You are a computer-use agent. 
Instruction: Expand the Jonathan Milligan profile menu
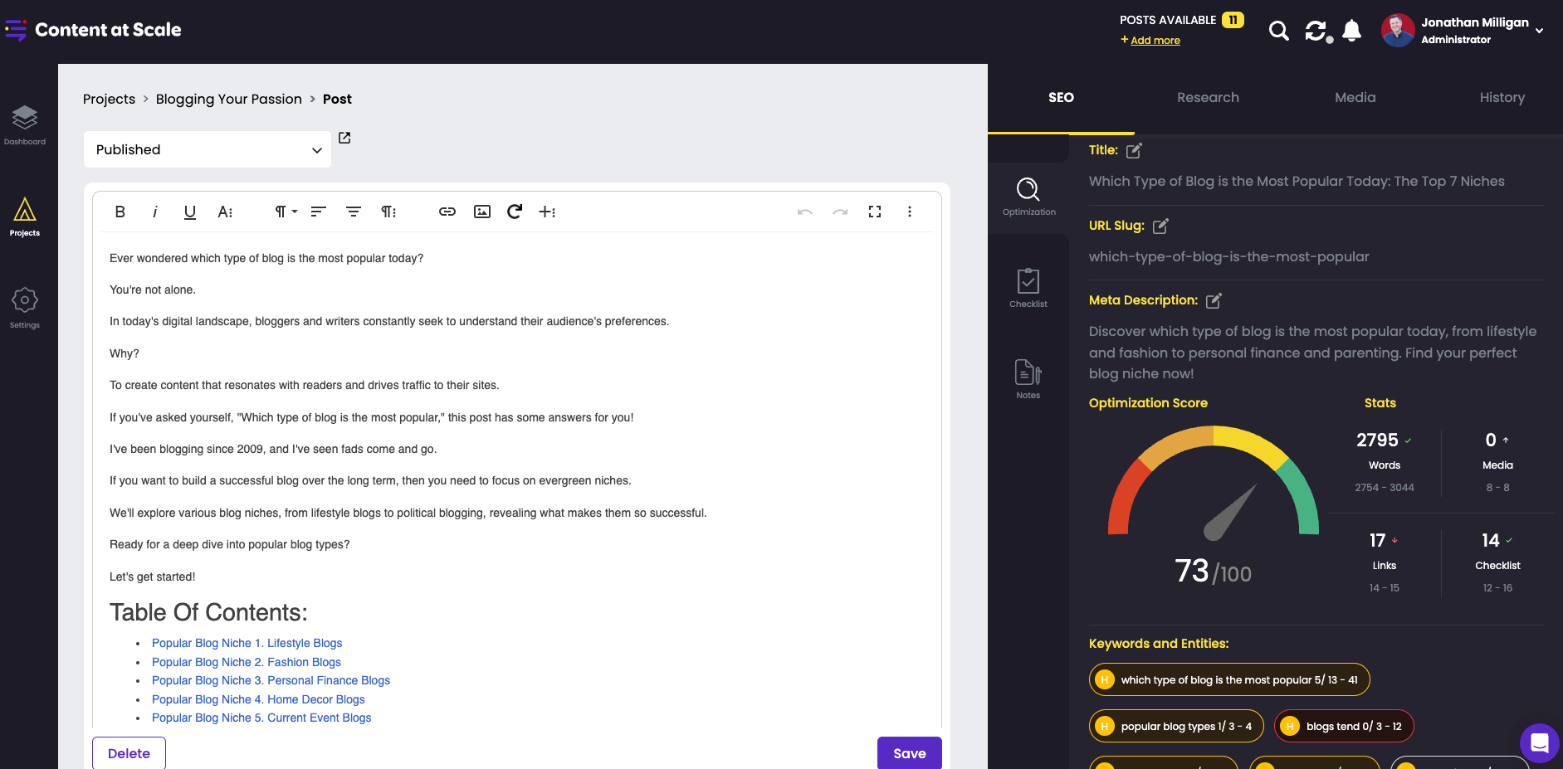[x=1540, y=30]
